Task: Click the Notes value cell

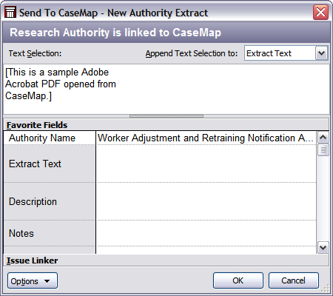Action: 206,233
